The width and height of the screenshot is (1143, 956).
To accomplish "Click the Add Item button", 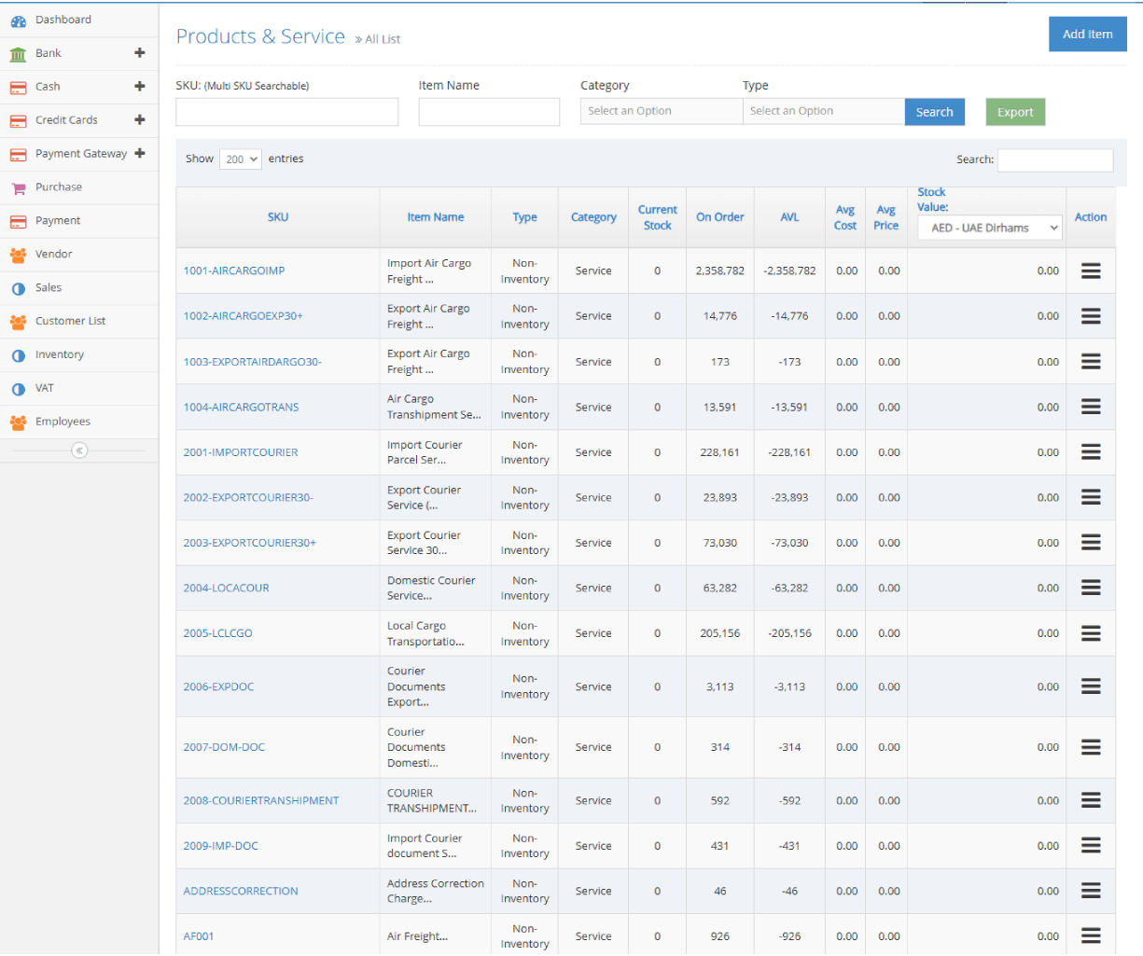I will click(x=1087, y=35).
